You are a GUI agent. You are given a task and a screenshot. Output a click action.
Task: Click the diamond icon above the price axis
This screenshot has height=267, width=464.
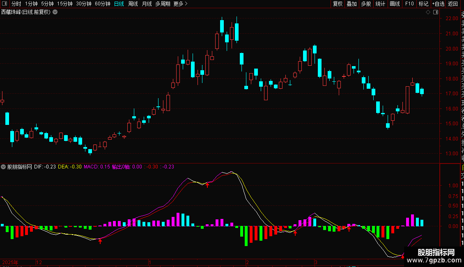(x=428, y=12)
